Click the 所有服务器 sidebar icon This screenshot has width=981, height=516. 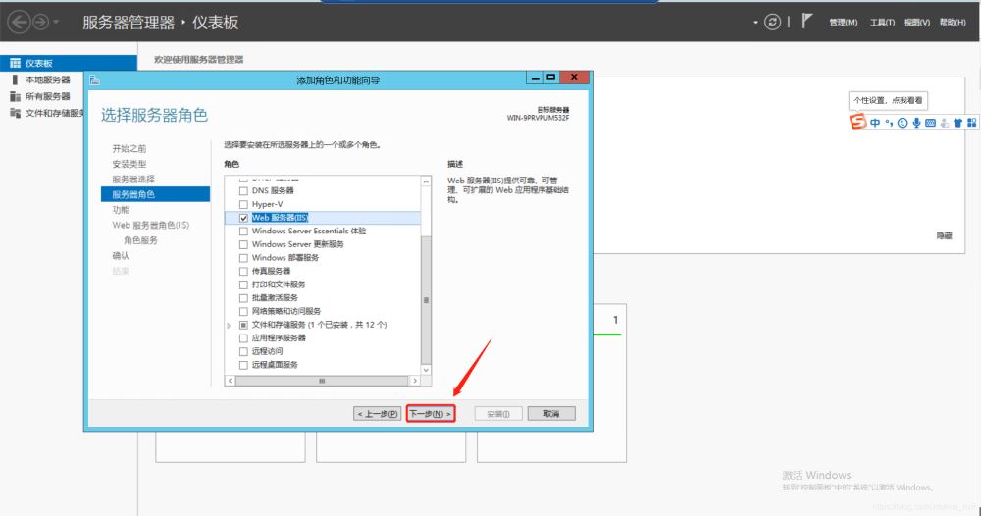[15, 96]
